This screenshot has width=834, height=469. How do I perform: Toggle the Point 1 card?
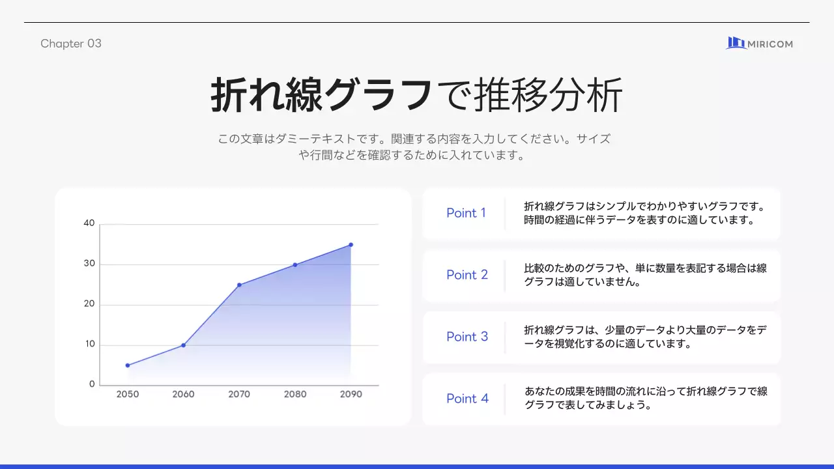(x=601, y=214)
